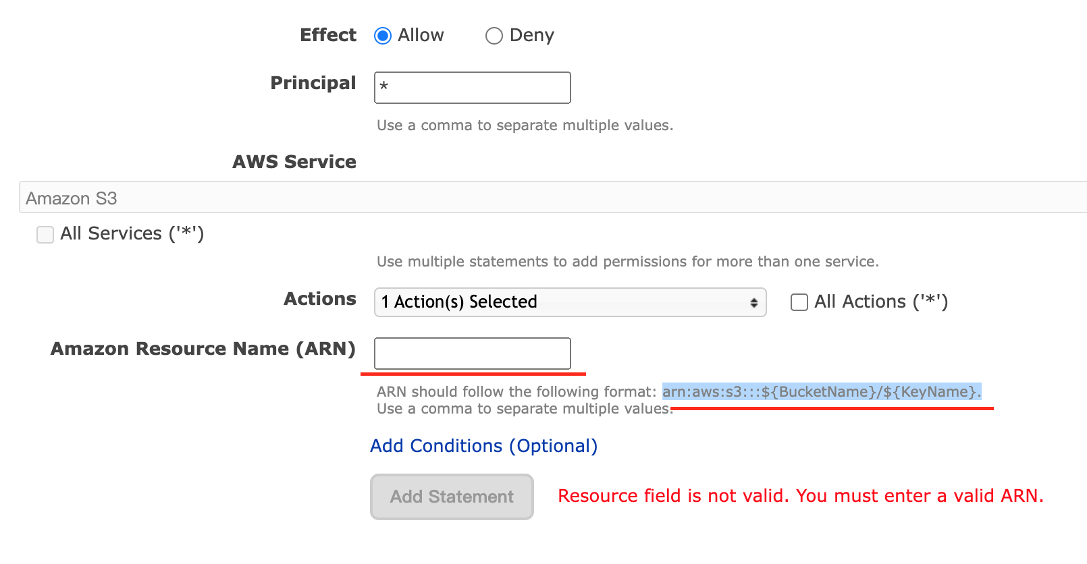The height and width of the screenshot is (564, 1087).
Task: Click the highlighted ARN format example text
Action: tap(822, 392)
